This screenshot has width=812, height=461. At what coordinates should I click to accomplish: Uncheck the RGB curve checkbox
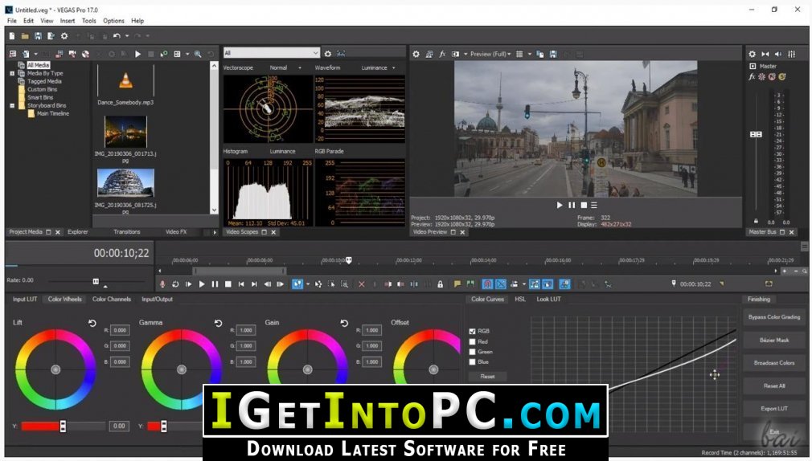(472, 331)
